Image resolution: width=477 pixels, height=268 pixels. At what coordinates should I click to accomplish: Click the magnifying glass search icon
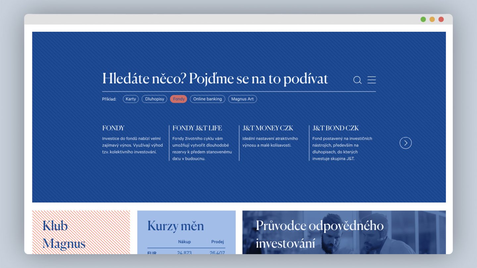click(357, 80)
